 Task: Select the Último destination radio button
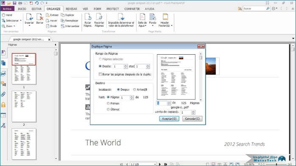pos(108,109)
